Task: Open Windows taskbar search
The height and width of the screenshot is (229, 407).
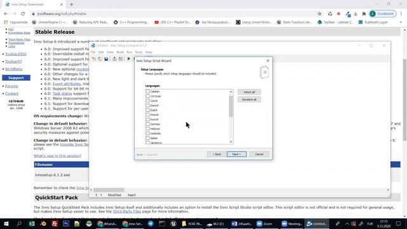Action: tap(19, 223)
